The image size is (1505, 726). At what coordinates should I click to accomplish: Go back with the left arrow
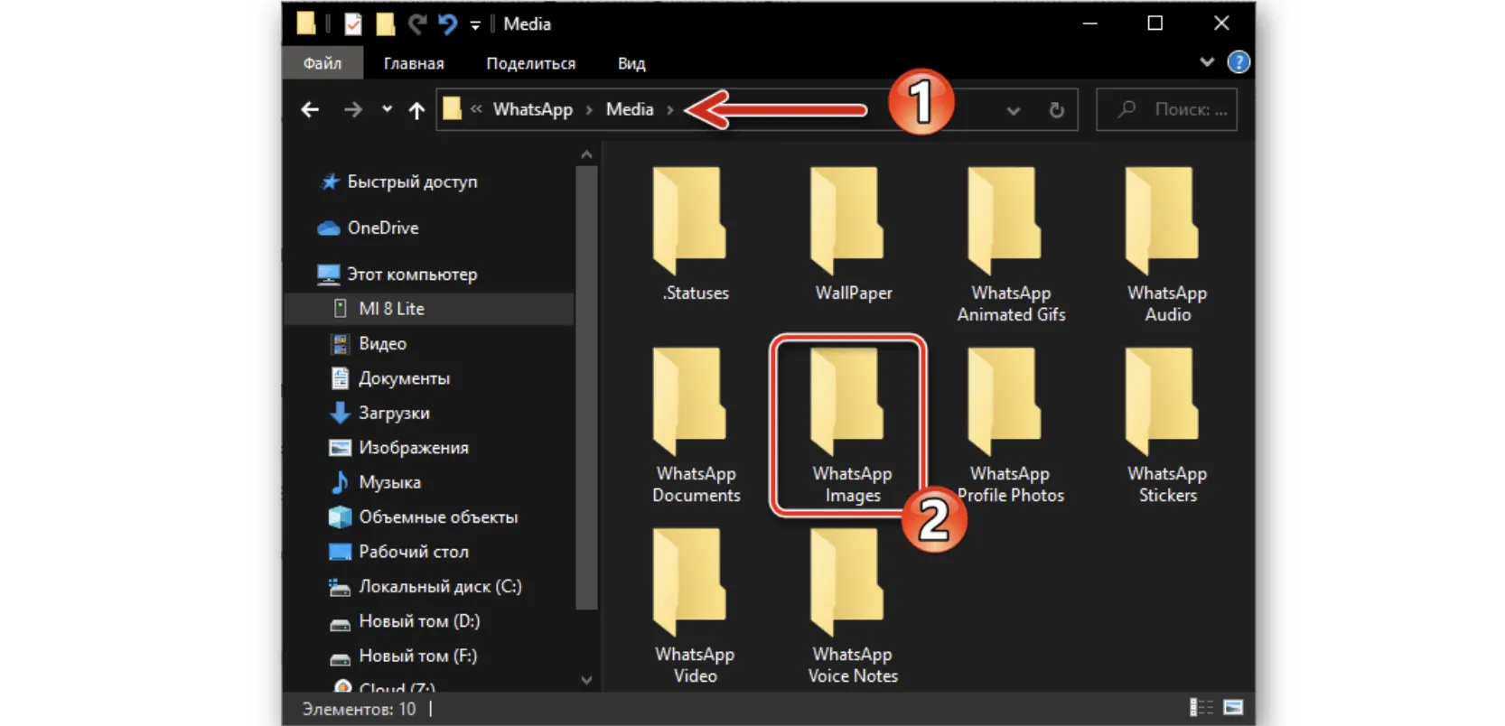310,110
